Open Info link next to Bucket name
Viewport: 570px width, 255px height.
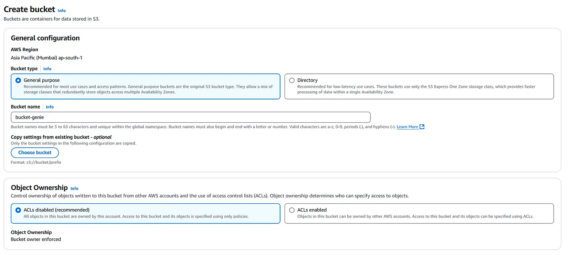pyautogui.click(x=50, y=107)
